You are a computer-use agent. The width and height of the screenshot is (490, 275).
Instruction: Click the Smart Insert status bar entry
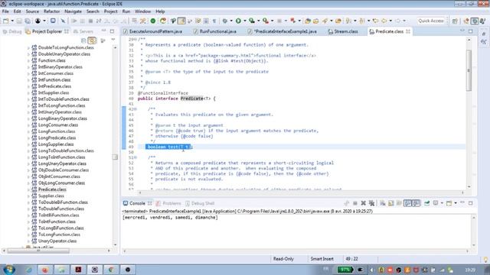pos(322,259)
